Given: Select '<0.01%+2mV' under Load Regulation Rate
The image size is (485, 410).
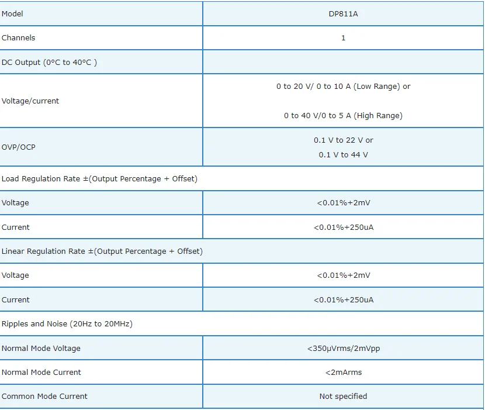Looking at the screenshot, I should click(344, 203).
